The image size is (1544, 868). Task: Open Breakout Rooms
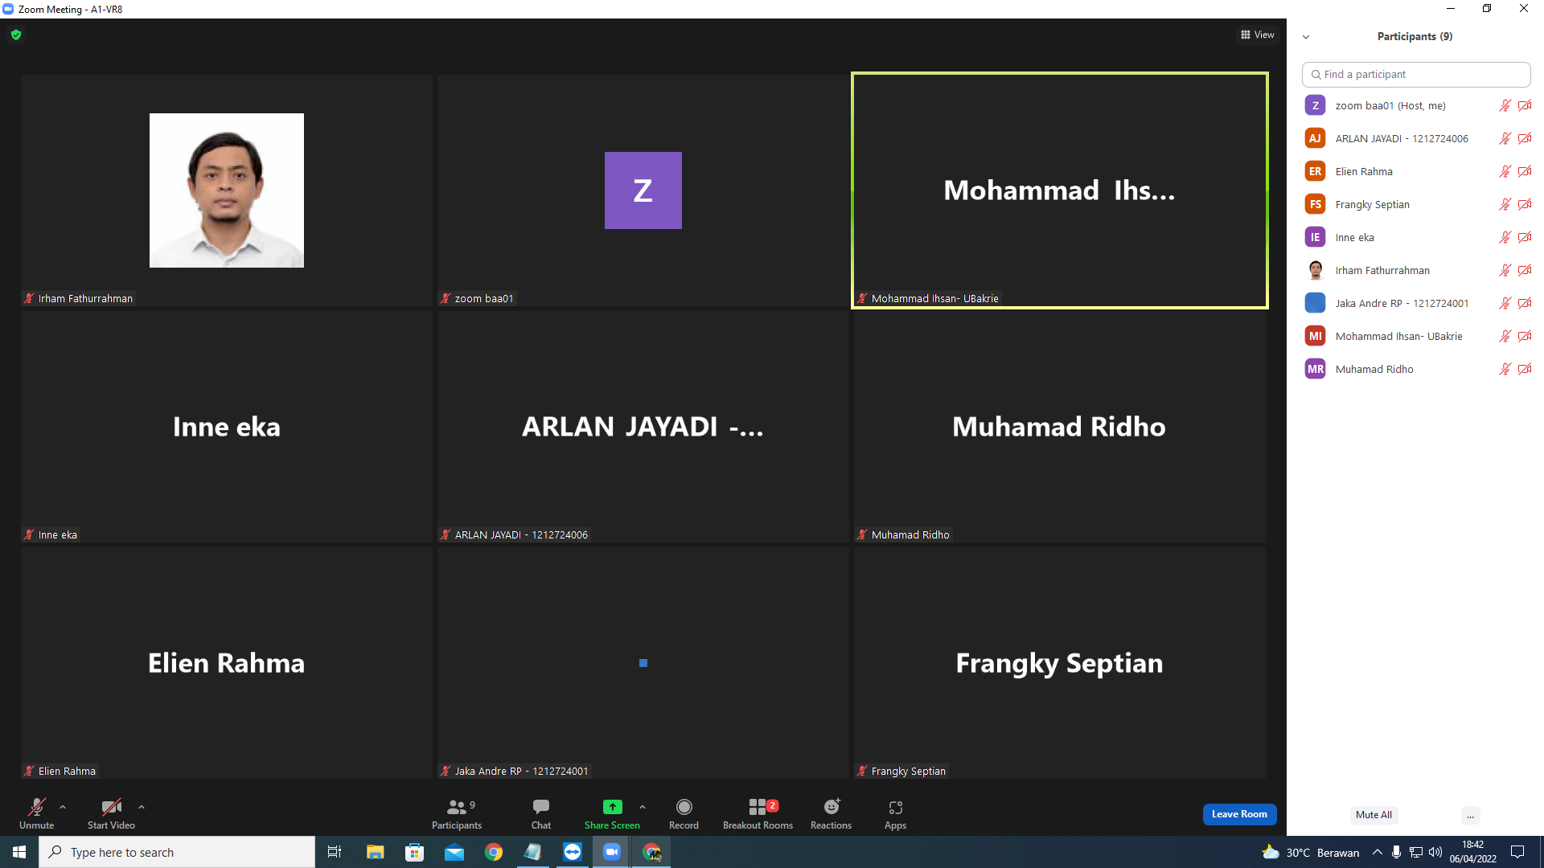pyautogui.click(x=758, y=813)
